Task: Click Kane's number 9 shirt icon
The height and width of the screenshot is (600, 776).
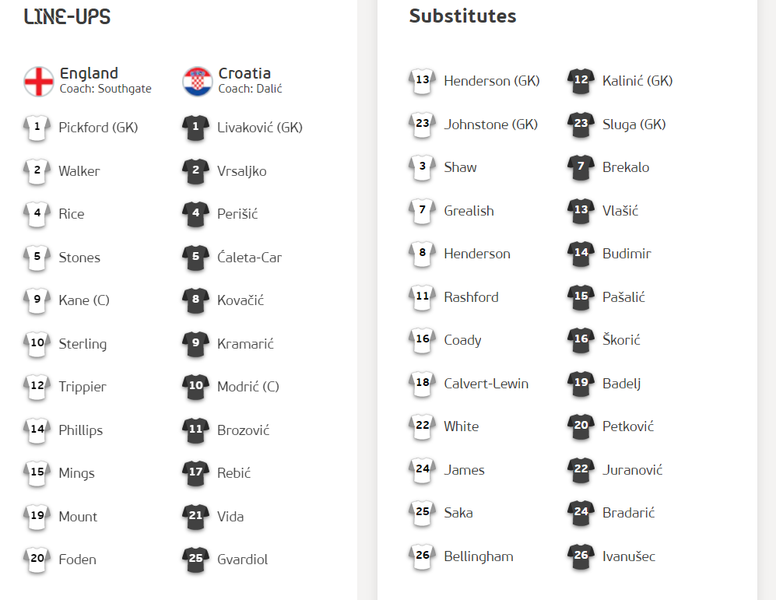Action: point(37,300)
